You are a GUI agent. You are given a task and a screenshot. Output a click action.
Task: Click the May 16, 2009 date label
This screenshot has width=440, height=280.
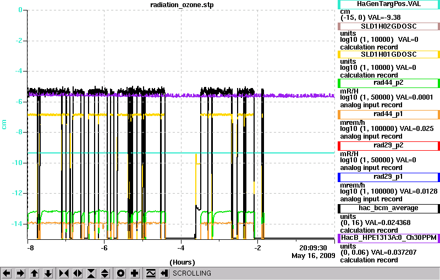point(313,256)
